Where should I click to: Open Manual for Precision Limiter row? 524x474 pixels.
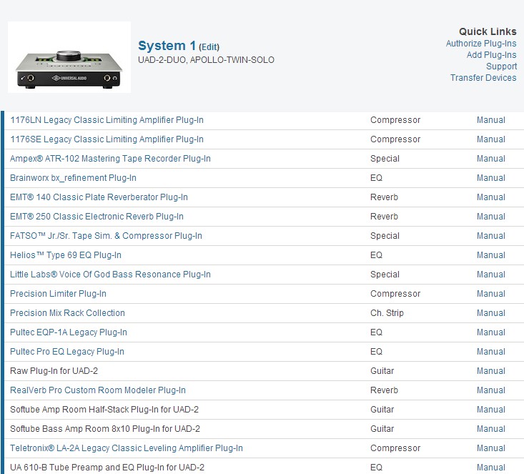tap(491, 294)
